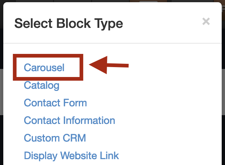
Task: Add a Contact Information block
Action: pyautogui.click(x=70, y=120)
